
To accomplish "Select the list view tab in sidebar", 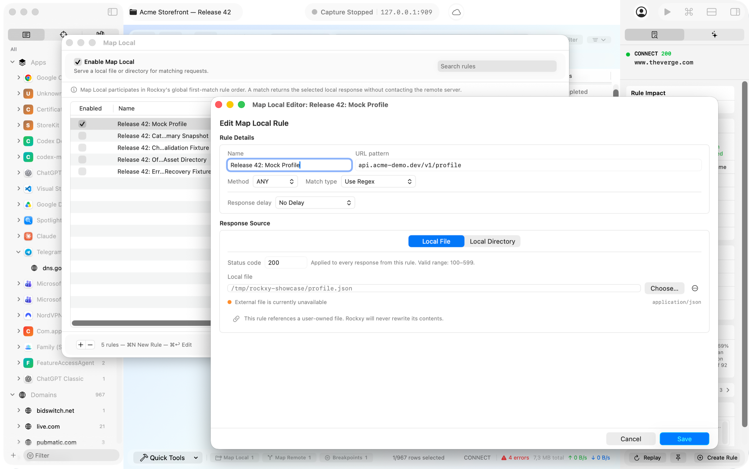I will 26,34.
